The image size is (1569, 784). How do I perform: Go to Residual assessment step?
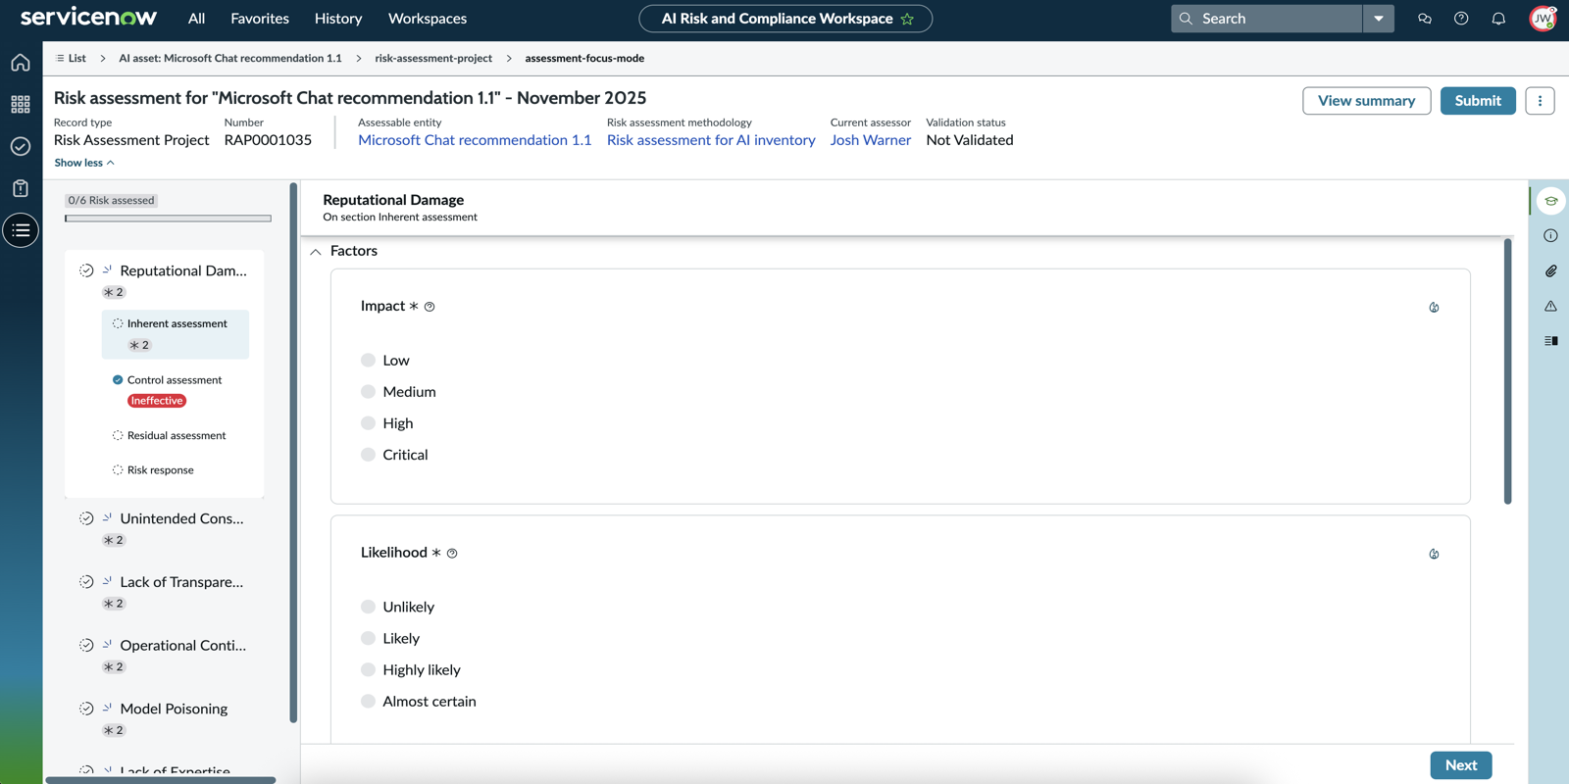(177, 435)
